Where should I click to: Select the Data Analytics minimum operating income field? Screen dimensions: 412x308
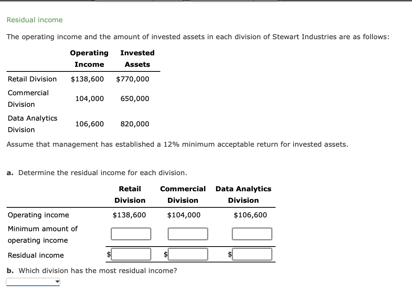click(252, 233)
